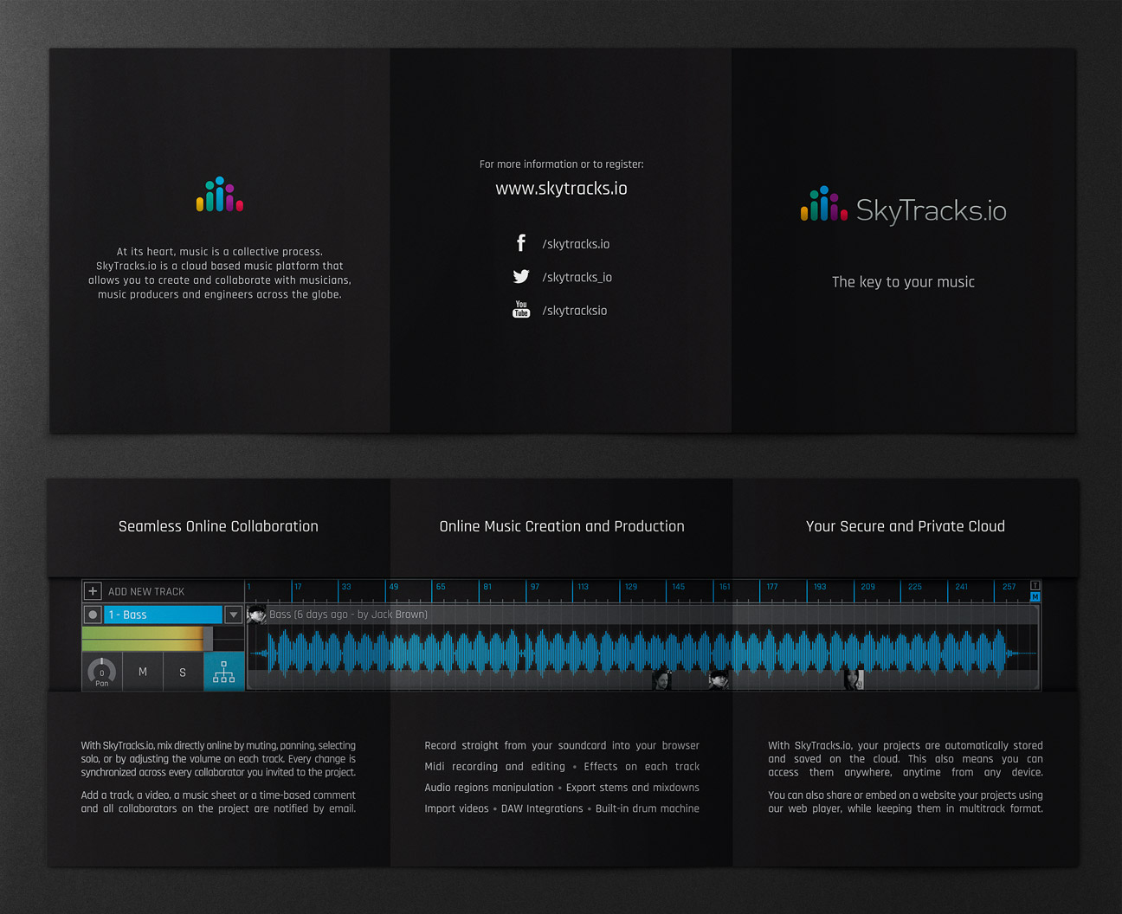
Task: Click the Facebook icon
Action: click(521, 243)
